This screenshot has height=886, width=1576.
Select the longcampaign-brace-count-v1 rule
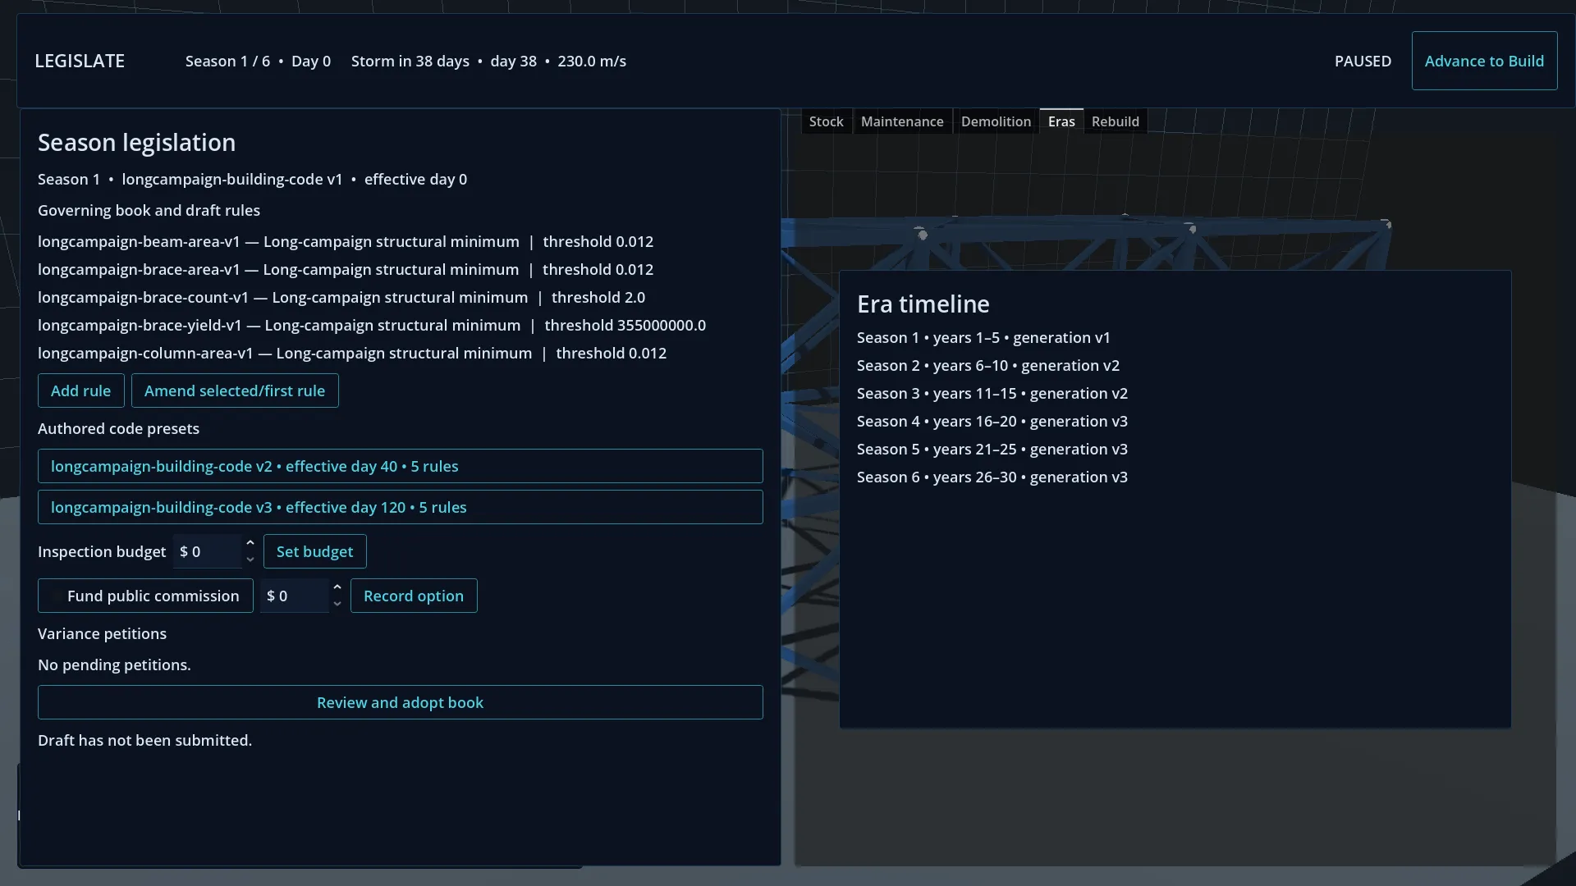pyautogui.click(x=341, y=297)
